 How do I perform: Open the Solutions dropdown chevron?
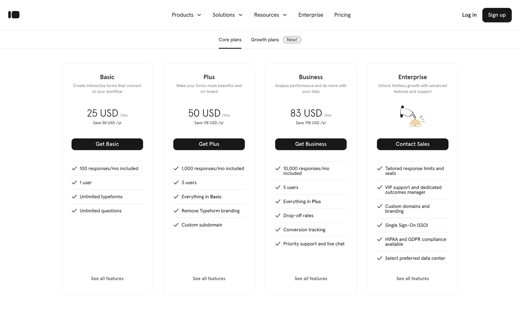[240, 15]
